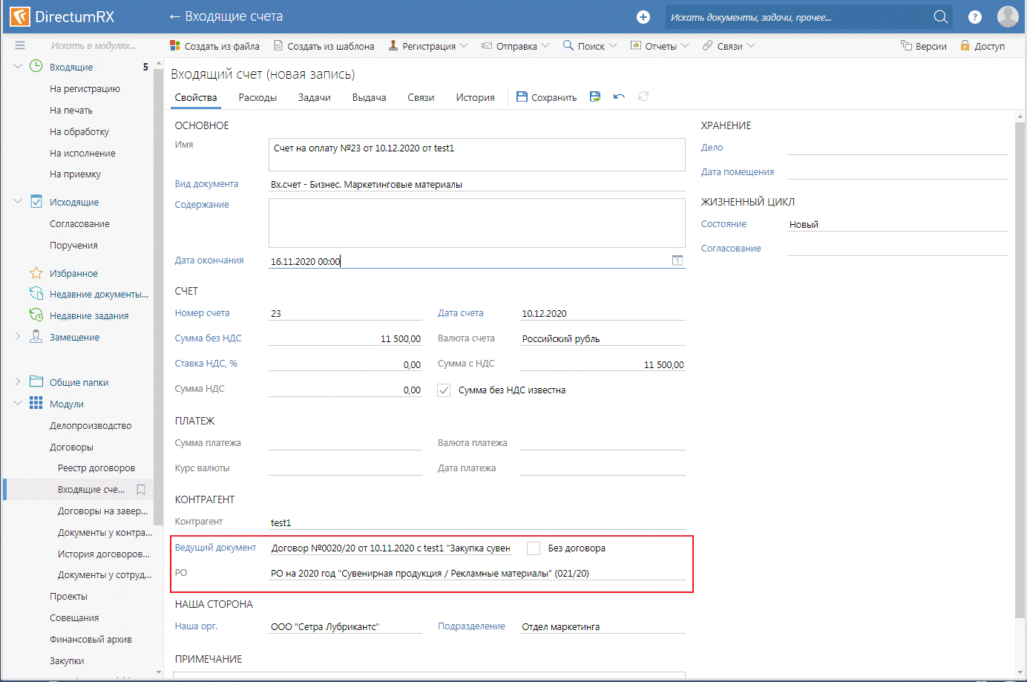Open the Отчеты dropdown menu

pos(660,46)
